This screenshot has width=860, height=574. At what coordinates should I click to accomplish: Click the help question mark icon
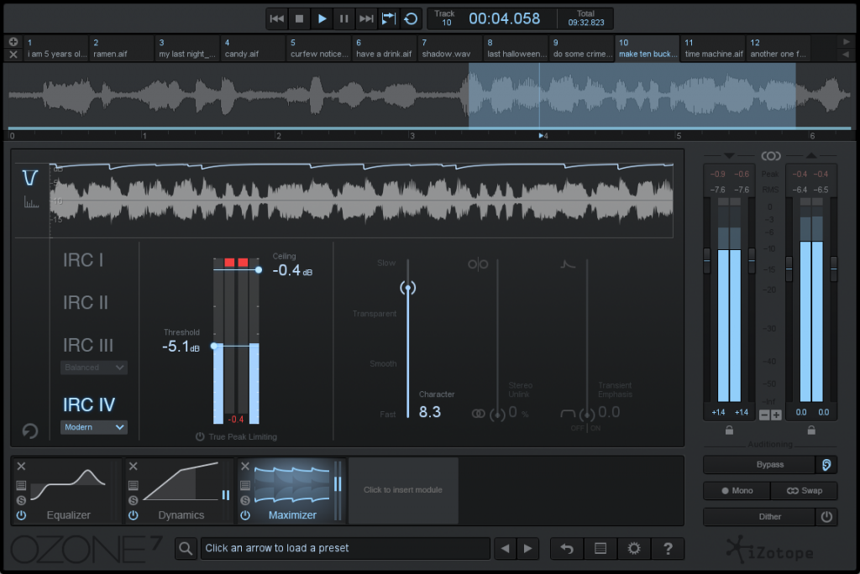[668, 548]
